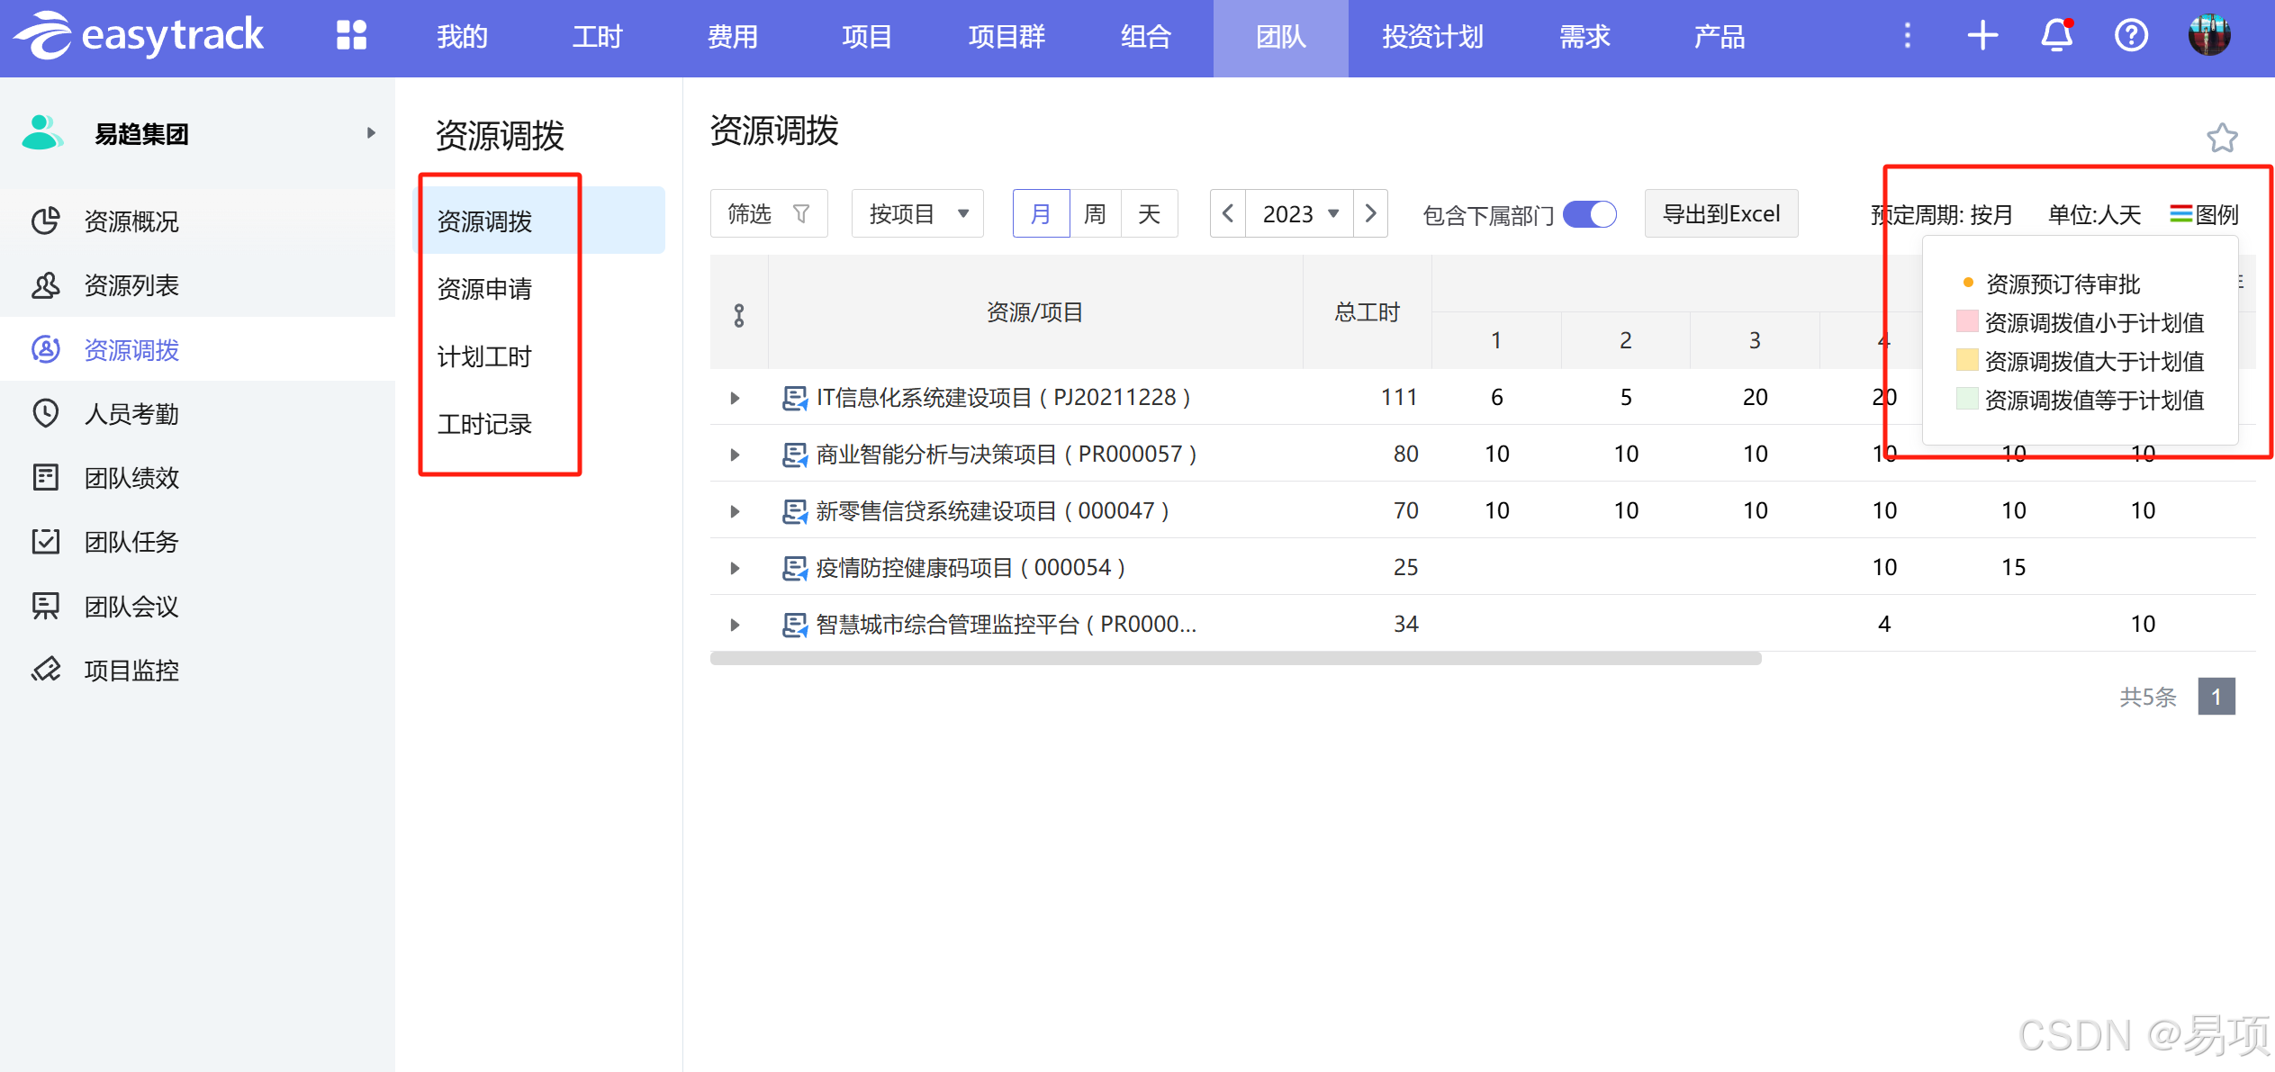Favorite this page with star icon
Viewport: 2275px width, 1072px height.
[2222, 138]
